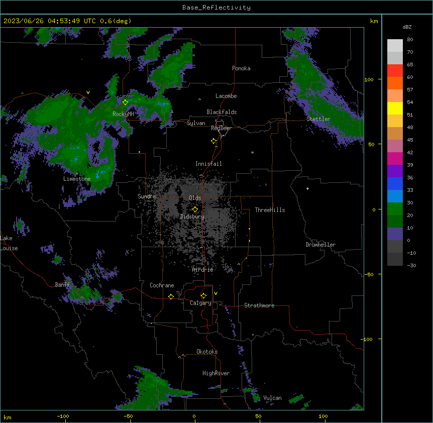Select the 33 dBZ blue color swatch
This screenshot has width=433, height=423.
395,183
